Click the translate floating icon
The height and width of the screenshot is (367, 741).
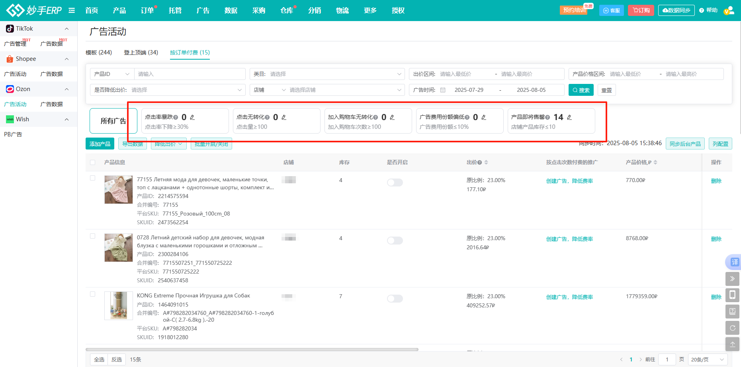(735, 262)
